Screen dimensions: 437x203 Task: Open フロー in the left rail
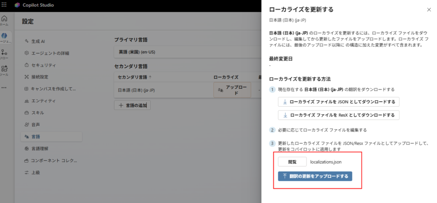[x=4, y=54]
